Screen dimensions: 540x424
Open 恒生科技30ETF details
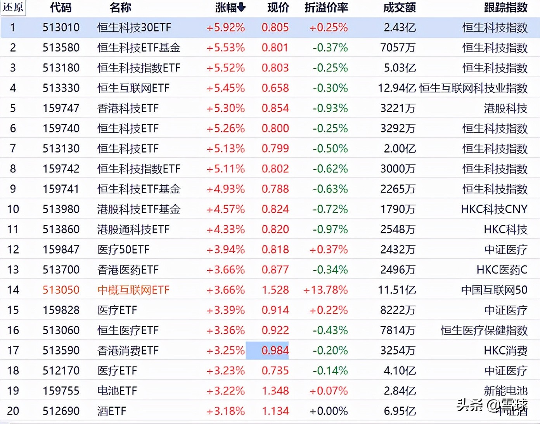[134, 28]
